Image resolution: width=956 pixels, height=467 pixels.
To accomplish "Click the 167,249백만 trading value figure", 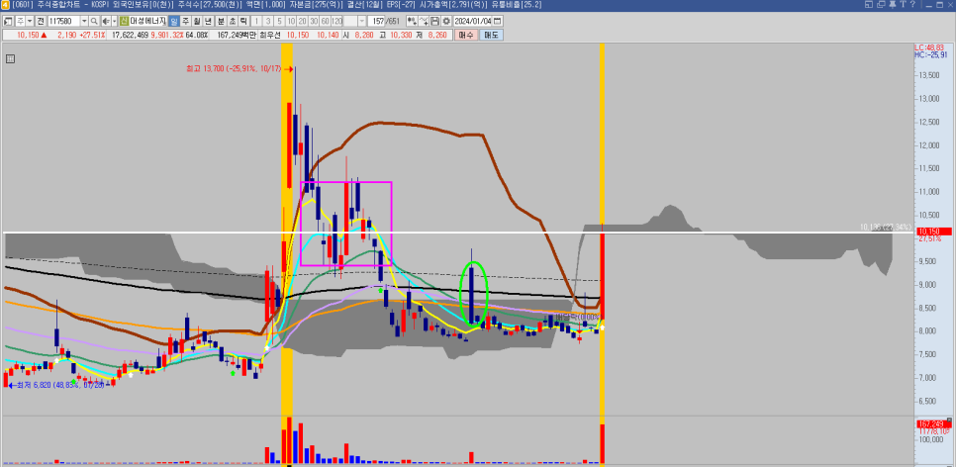I will point(236,35).
